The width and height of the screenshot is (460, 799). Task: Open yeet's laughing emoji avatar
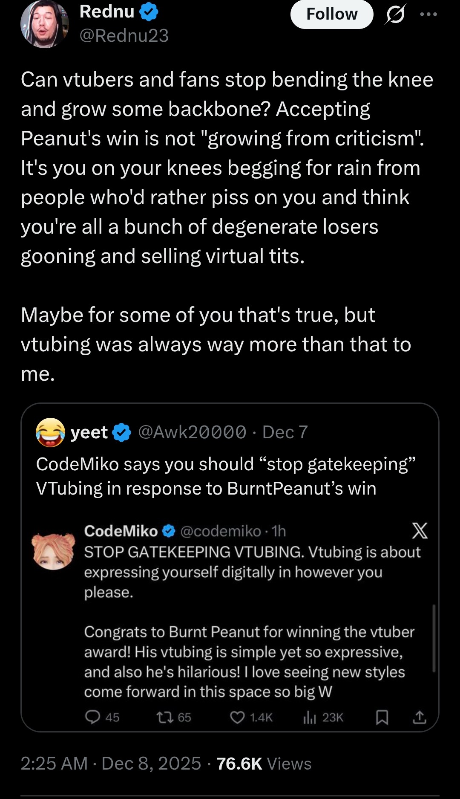pyautogui.click(x=51, y=432)
